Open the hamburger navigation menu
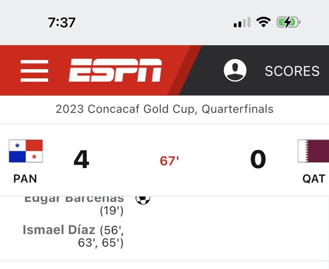329x269 pixels. 34,71
